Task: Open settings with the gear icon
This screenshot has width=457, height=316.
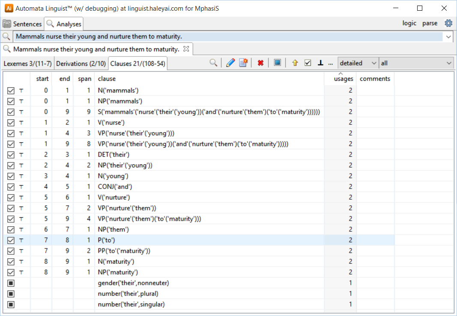Action: [448, 23]
